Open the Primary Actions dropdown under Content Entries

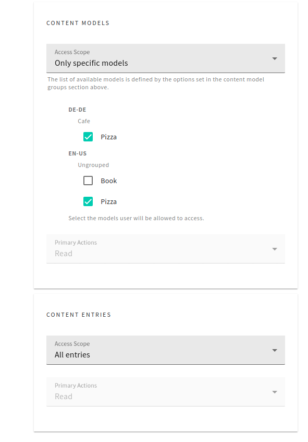tap(165, 391)
